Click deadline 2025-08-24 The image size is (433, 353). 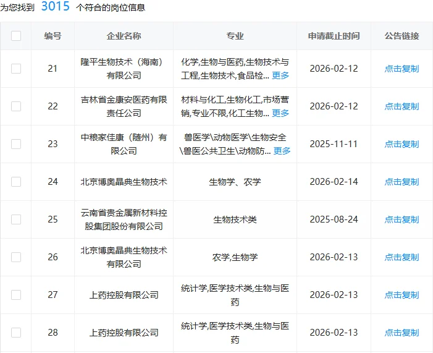coord(334,219)
